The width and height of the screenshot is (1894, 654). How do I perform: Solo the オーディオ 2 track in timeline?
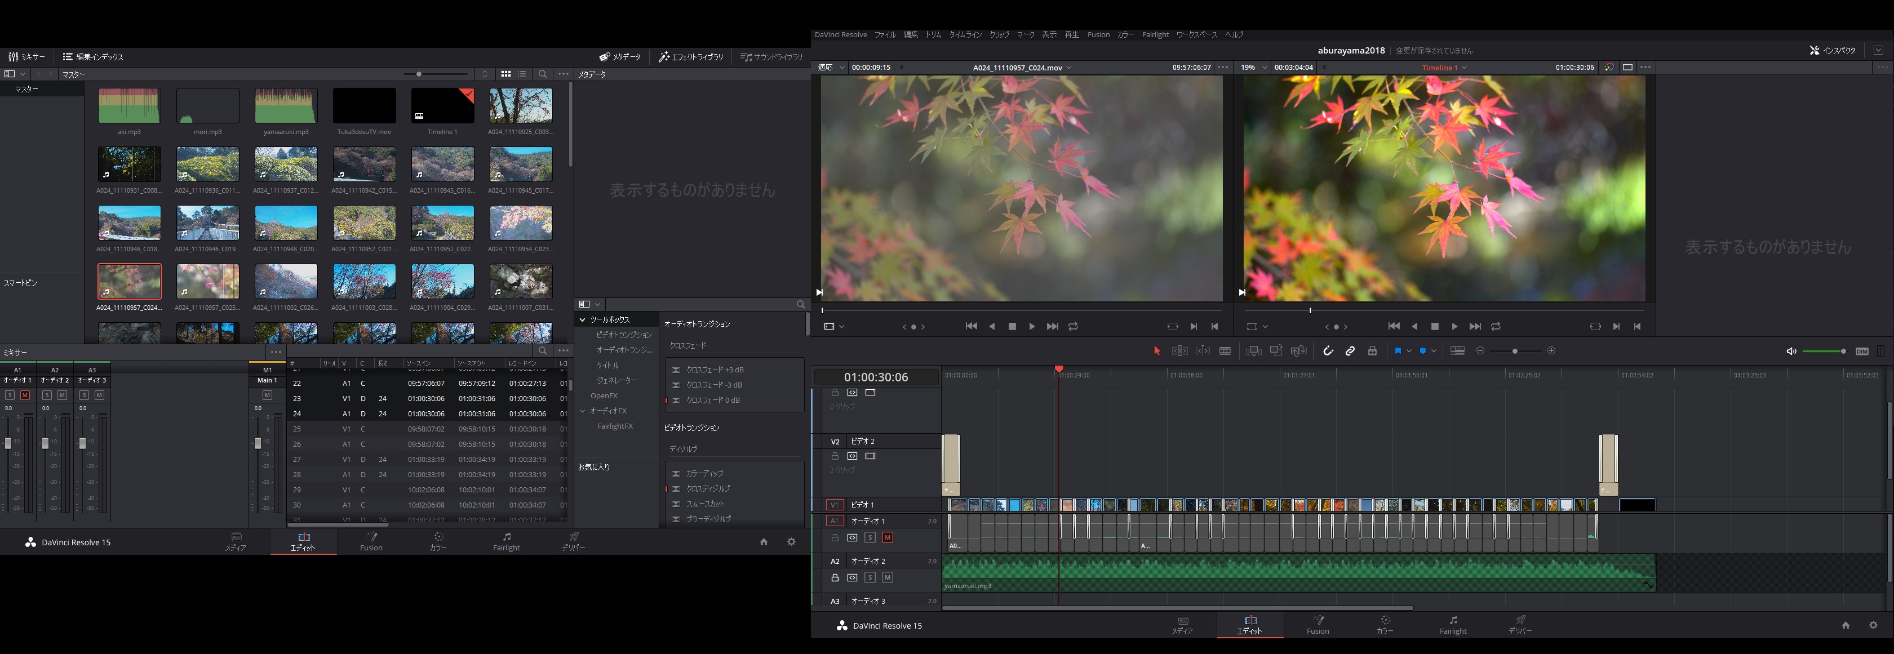point(870,577)
